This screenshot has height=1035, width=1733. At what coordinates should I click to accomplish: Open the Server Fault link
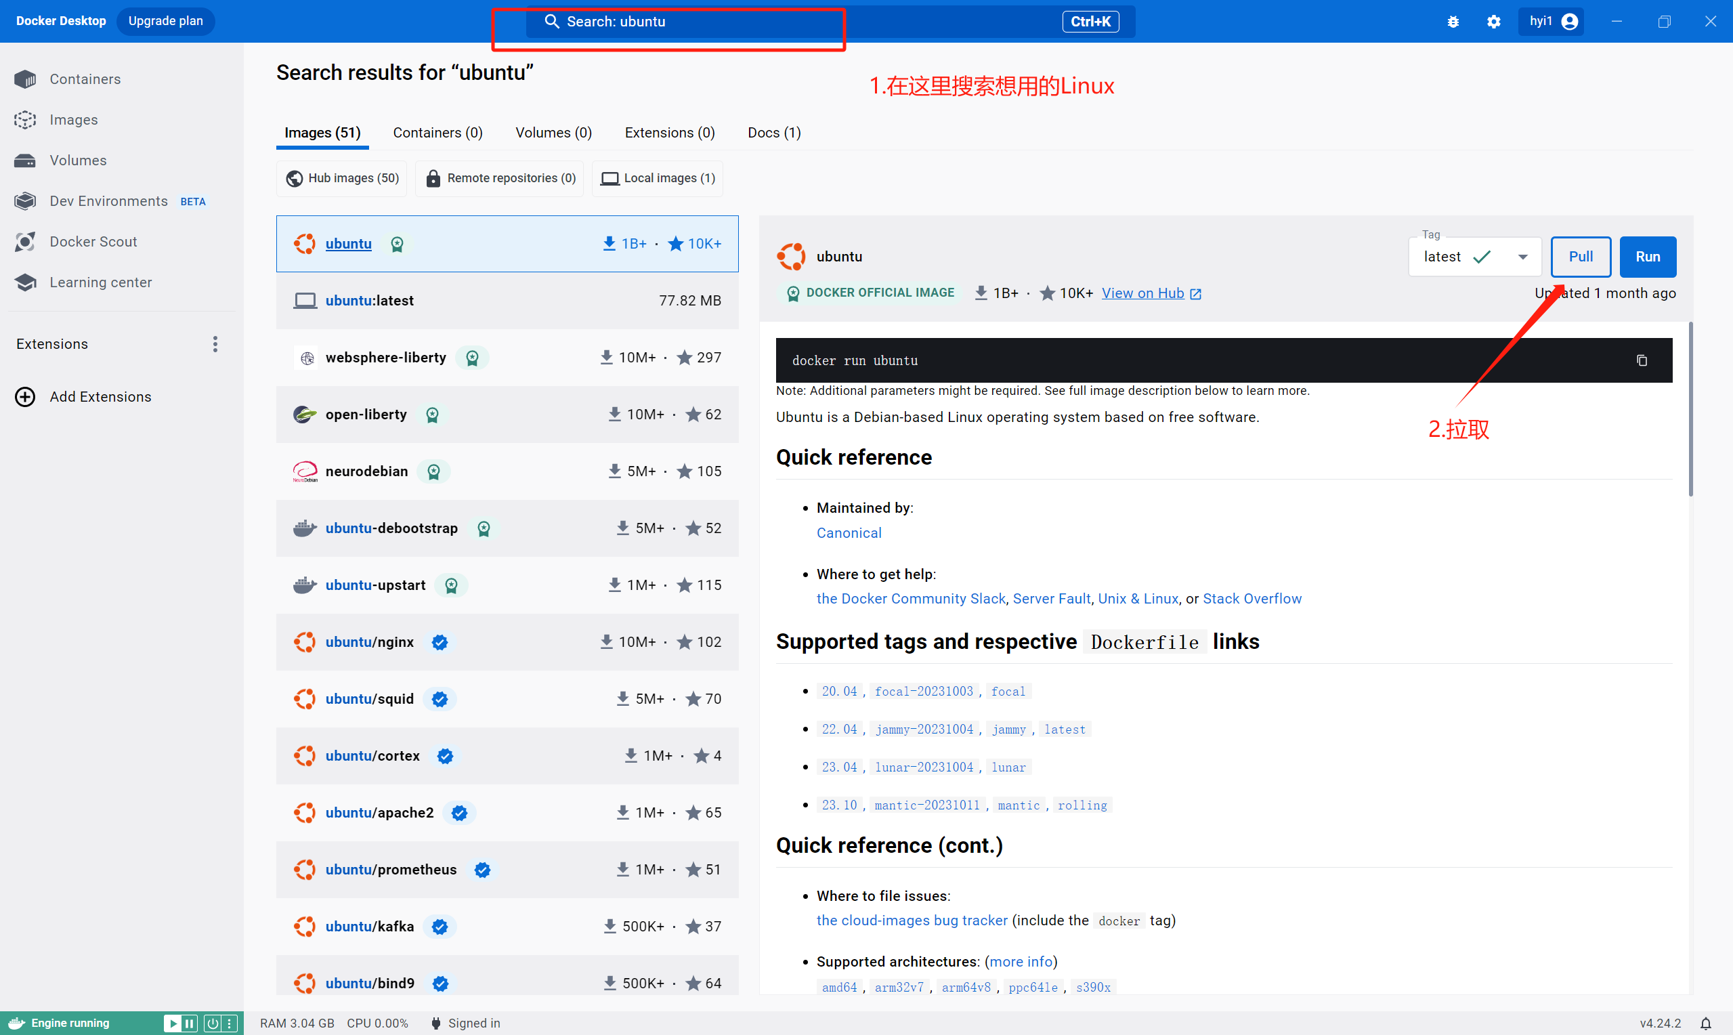pyautogui.click(x=1051, y=599)
